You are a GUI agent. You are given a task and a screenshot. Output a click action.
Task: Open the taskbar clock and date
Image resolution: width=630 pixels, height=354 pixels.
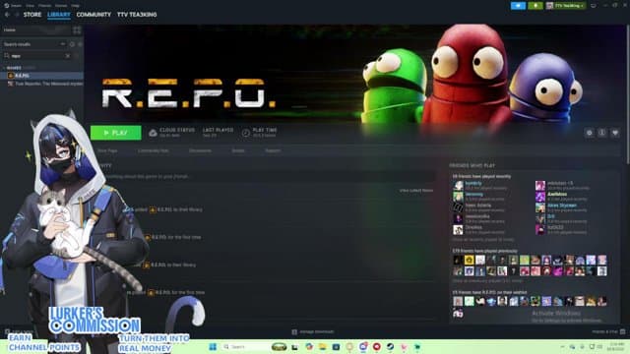617,347
